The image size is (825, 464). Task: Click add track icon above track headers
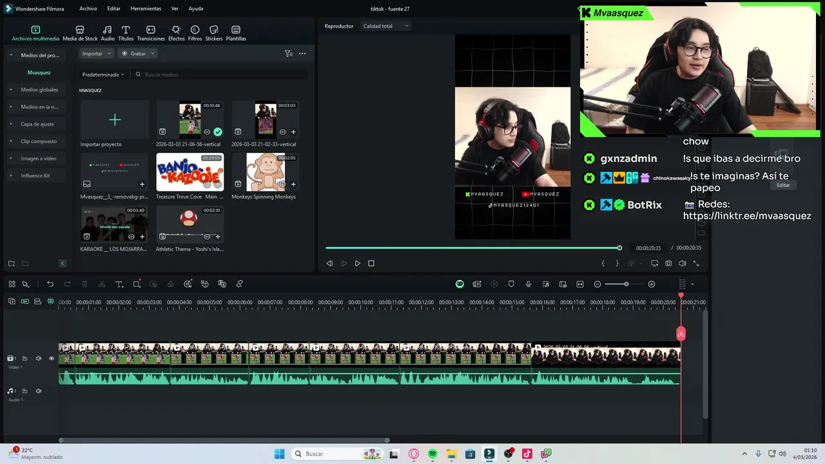point(12,302)
